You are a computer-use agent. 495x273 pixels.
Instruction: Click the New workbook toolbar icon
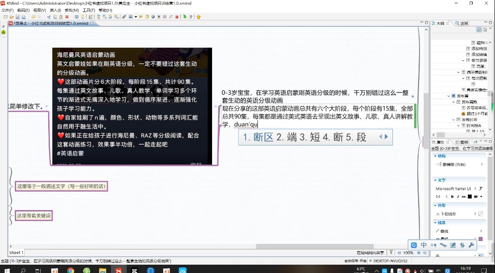pyautogui.click(x=6, y=17)
